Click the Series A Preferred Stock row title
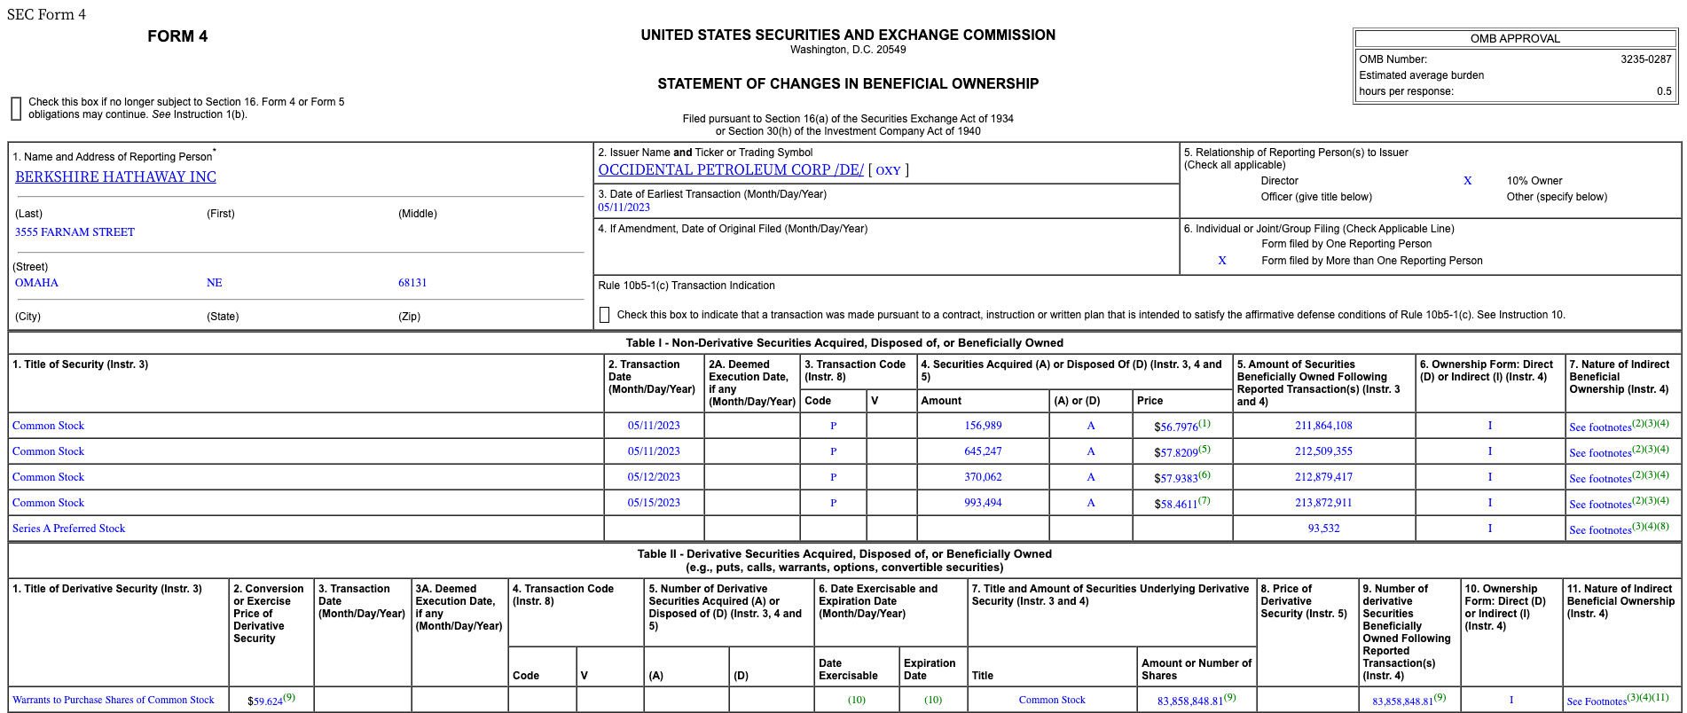Viewport: 1687px width, 713px height. coord(69,529)
